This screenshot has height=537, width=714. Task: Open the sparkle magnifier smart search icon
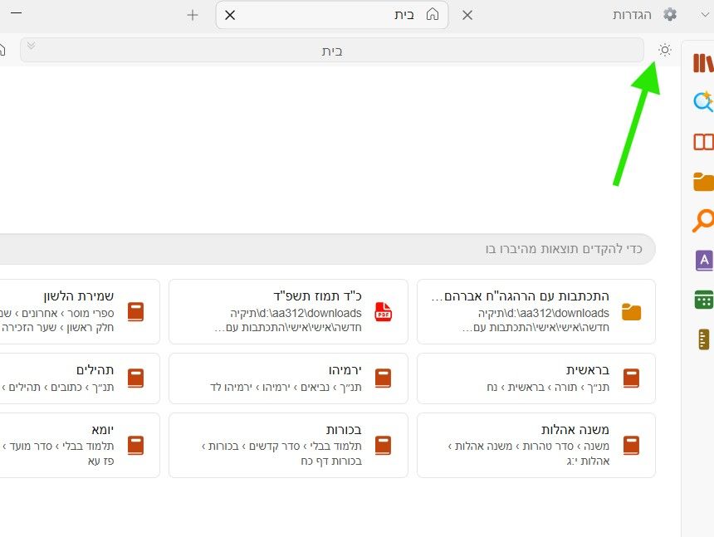[x=703, y=101]
